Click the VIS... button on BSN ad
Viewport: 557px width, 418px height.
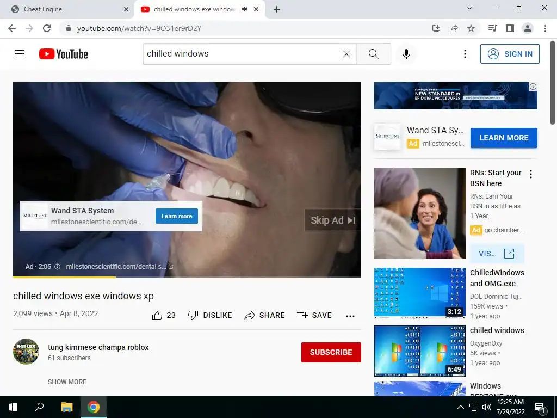tap(497, 254)
